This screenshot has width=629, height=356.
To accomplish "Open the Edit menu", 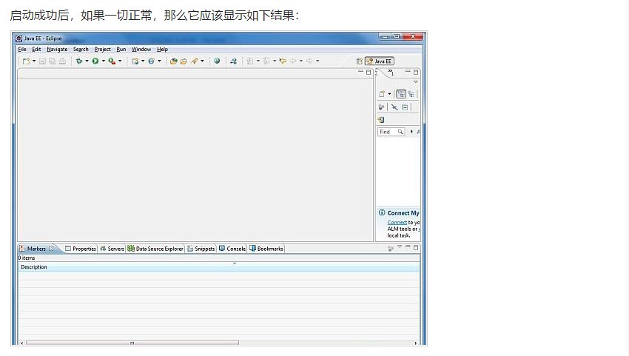I will coord(36,50).
